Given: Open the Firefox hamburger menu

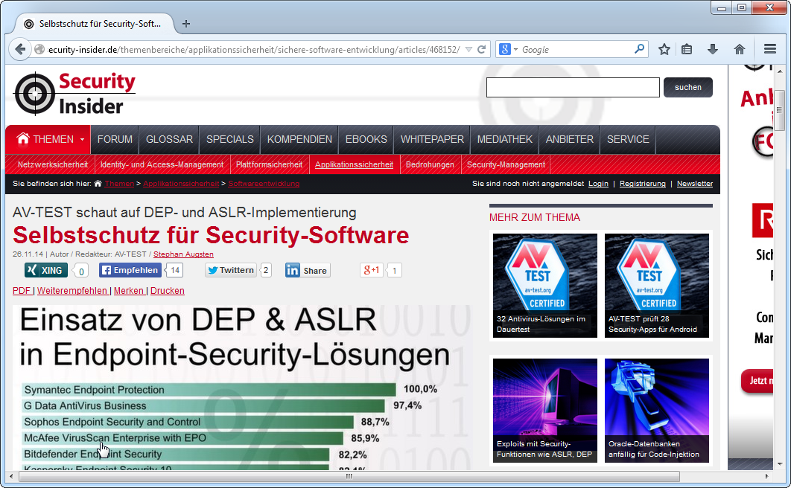Looking at the screenshot, I should [770, 49].
